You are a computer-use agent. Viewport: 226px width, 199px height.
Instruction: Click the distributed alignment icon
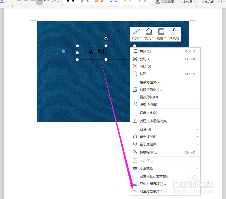[x=46, y=1]
